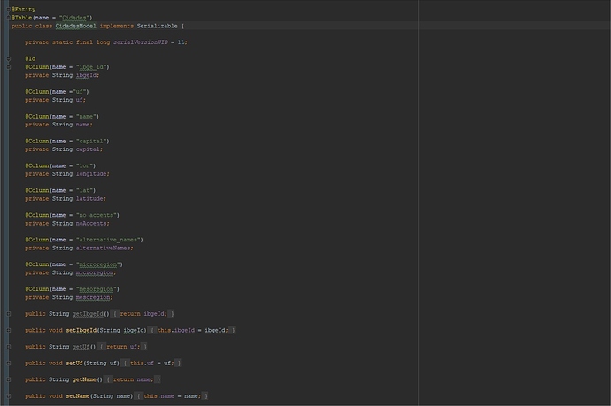The image size is (611, 406).
Task: Click the setUf method name
Action: coord(74,364)
